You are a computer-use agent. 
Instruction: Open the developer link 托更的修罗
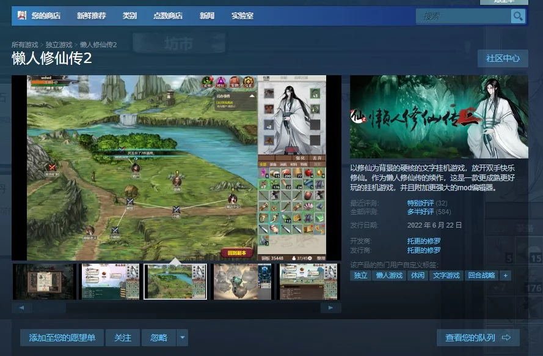pyautogui.click(x=424, y=241)
